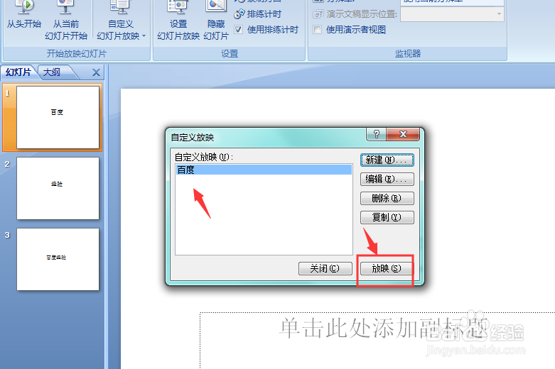Image resolution: width=555 pixels, height=369 pixels.
Task: Select slide 1 thumbnail 百度
Action: click(58, 117)
